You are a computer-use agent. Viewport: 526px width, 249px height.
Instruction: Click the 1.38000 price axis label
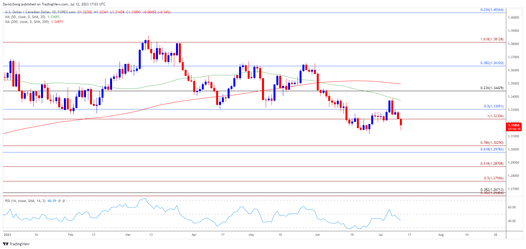(513, 44)
